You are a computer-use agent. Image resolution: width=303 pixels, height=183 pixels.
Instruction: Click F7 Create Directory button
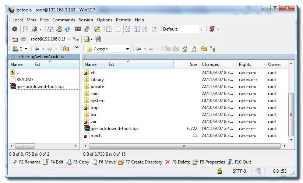coord(140,162)
